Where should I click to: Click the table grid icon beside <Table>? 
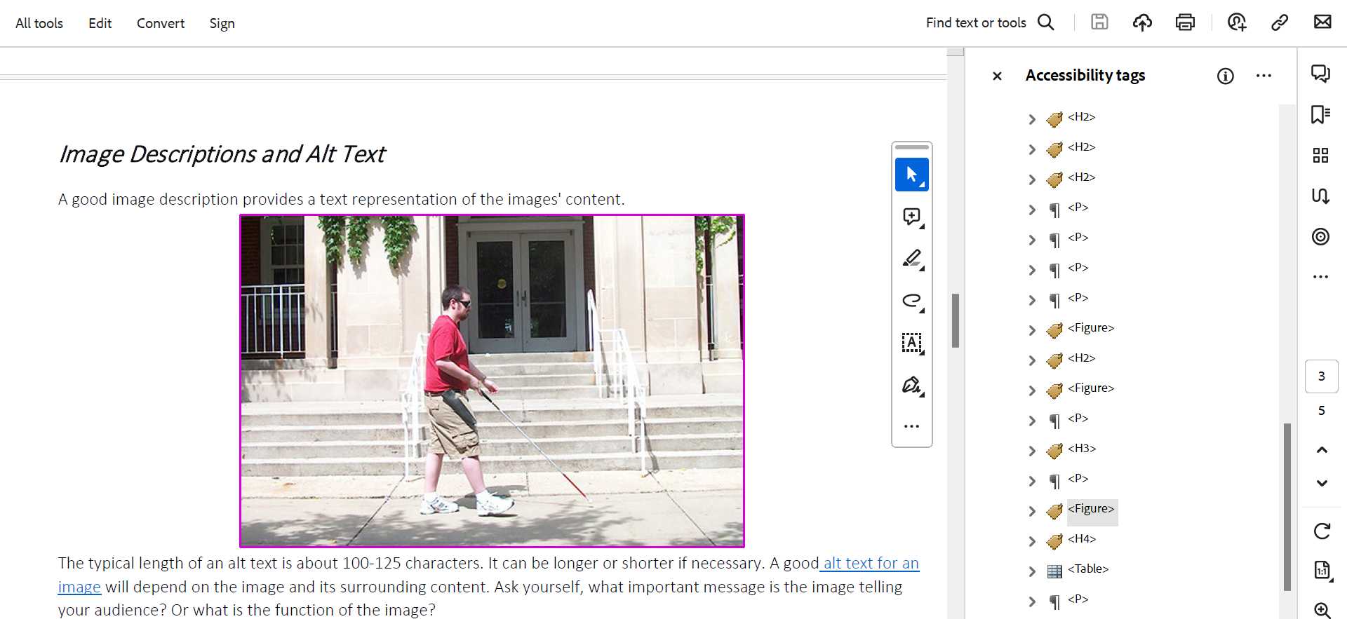(1054, 571)
